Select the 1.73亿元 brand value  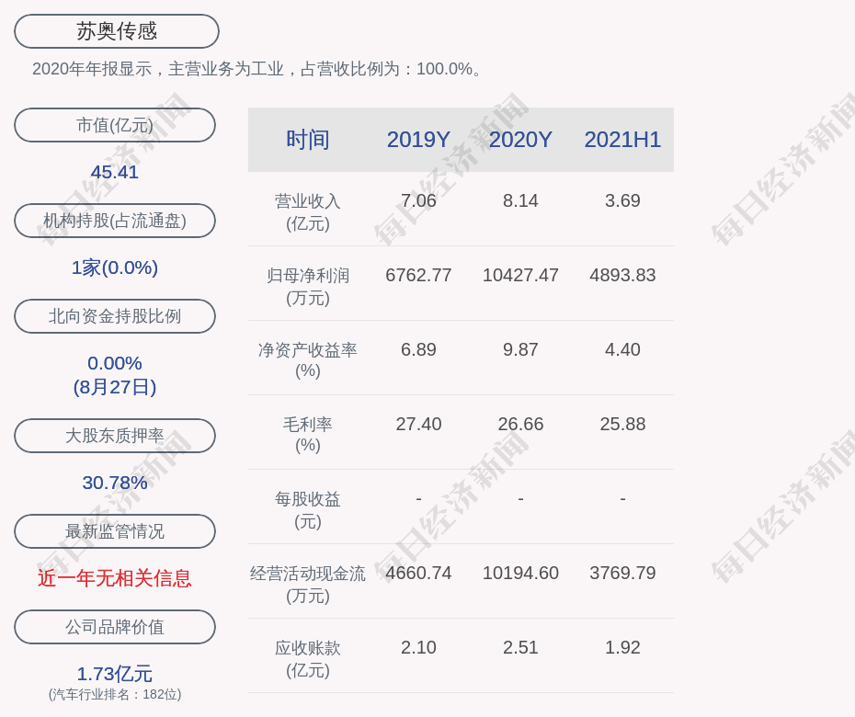click(x=115, y=674)
